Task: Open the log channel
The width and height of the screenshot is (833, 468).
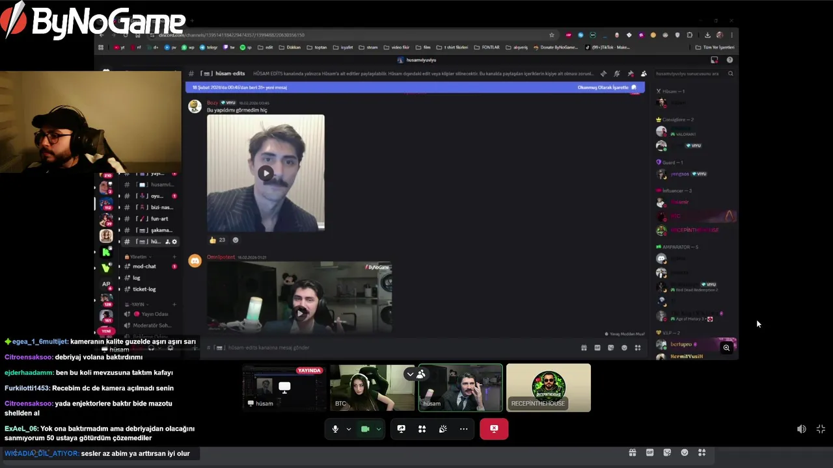Action: pyautogui.click(x=137, y=278)
